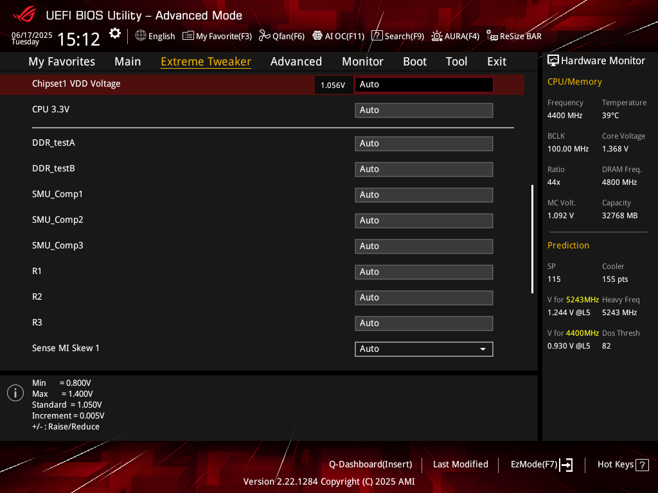Click the 44x ratio value

coord(553,182)
